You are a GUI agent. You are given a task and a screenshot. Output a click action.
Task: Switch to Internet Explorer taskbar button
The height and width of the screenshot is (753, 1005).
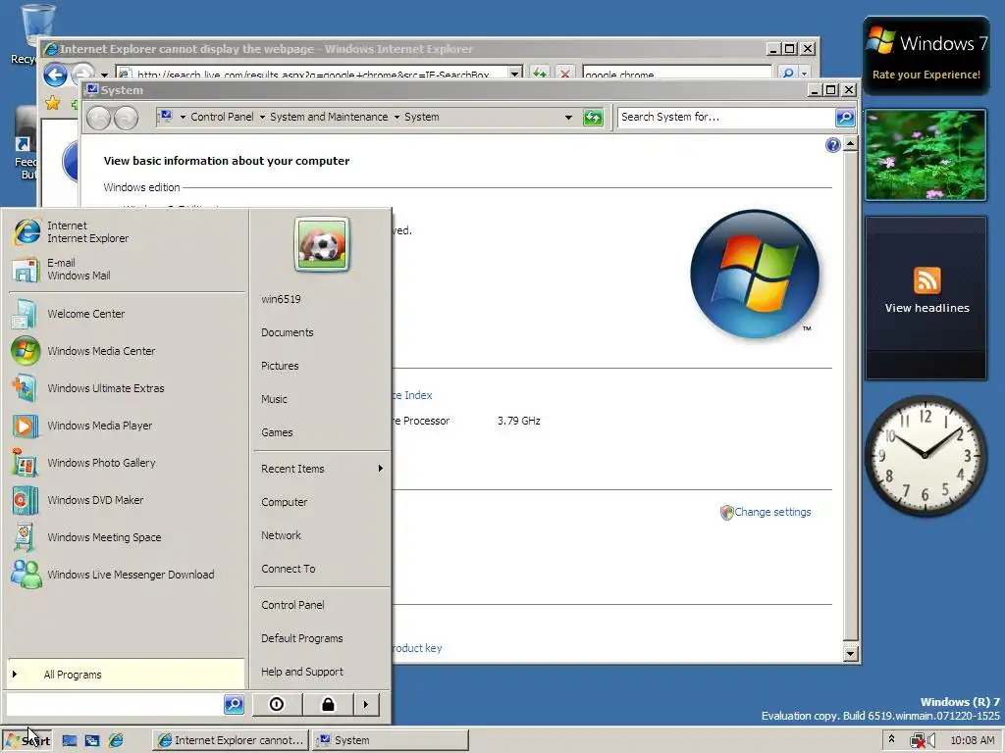pyautogui.click(x=231, y=740)
